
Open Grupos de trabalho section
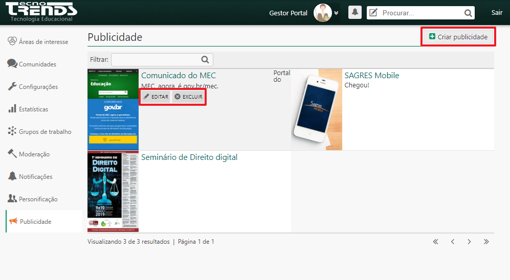tap(45, 132)
